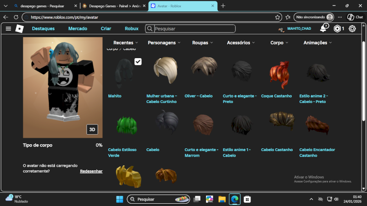Open the Roblox hamburger menu
The image size is (367, 206).
point(8,28)
